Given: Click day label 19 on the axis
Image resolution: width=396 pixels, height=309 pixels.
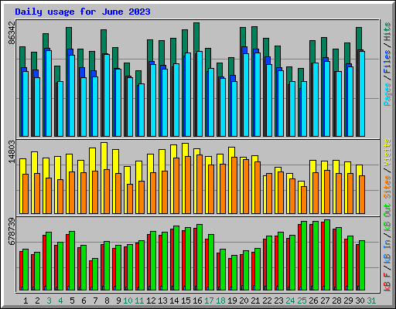Looking at the screenshot, I should (232, 301).
